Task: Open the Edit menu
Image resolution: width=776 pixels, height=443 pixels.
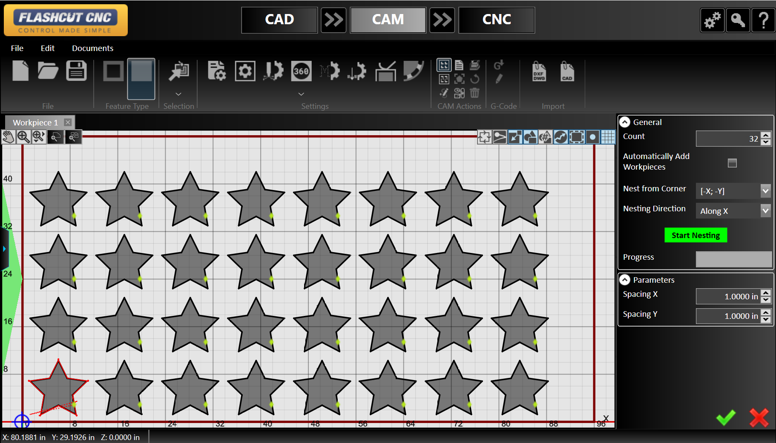Action: click(47, 48)
